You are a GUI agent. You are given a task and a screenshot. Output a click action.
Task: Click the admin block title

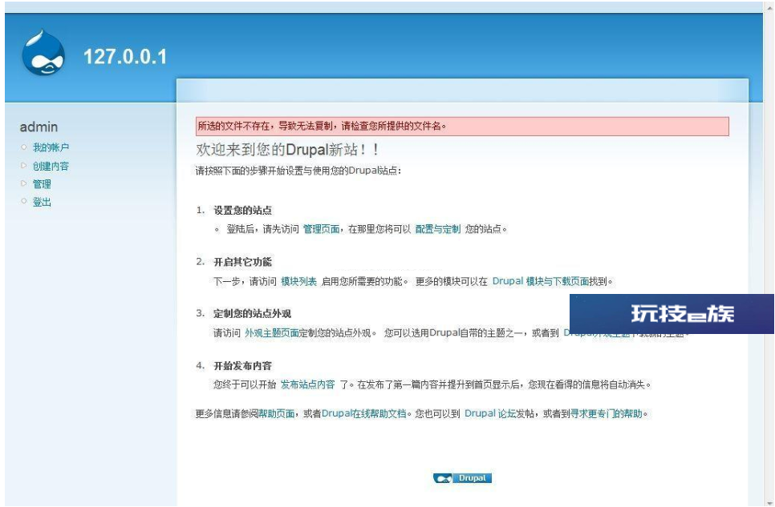[x=39, y=127]
